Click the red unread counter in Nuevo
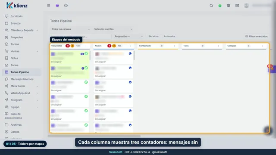The height and width of the screenshot is (155, 276). coord(109,46)
